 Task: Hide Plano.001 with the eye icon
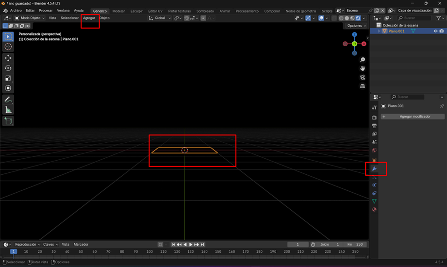(435, 31)
